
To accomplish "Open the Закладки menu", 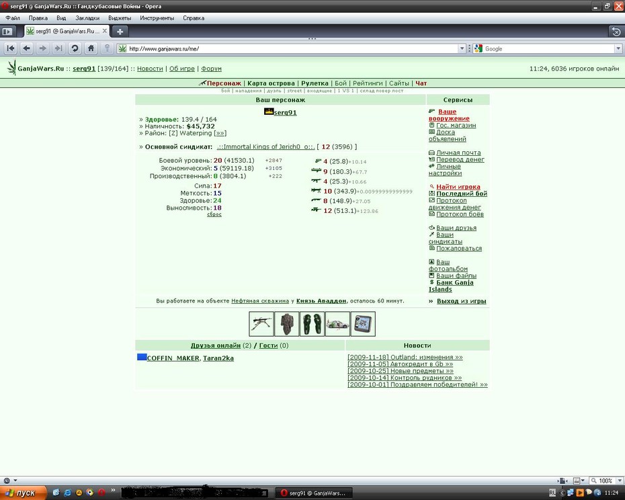I will pyautogui.click(x=87, y=18).
